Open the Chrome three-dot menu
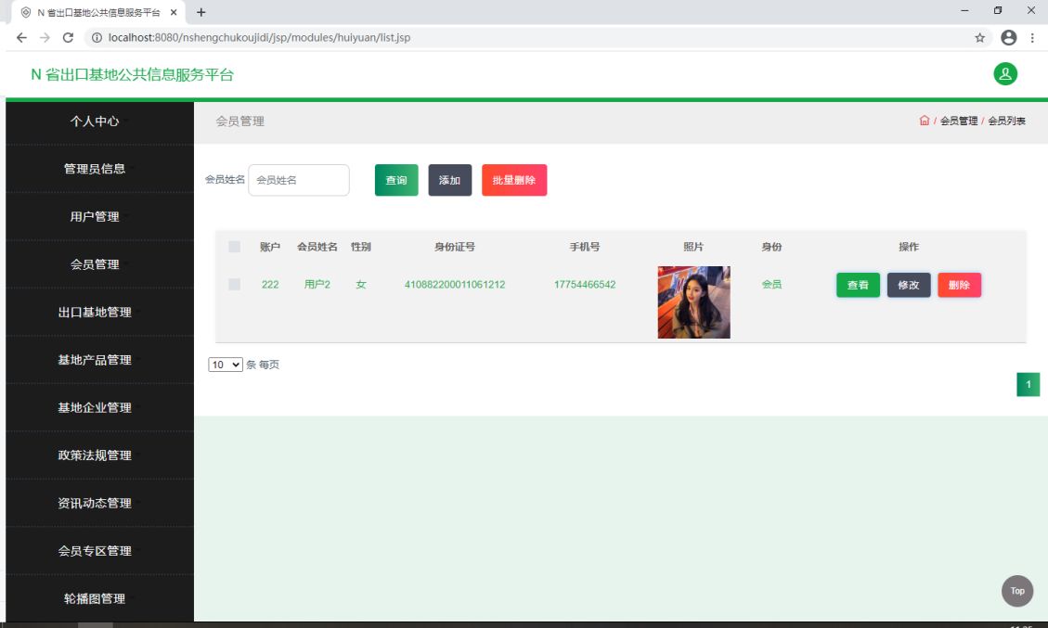Viewport: 1048px width, 628px height. [x=1032, y=38]
